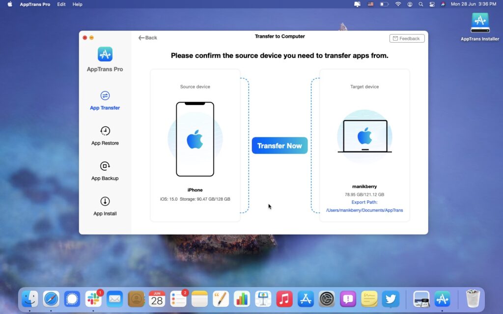Click the Wi-Fi icon in the menu bar
This screenshot has width=503, height=314.
398,4
